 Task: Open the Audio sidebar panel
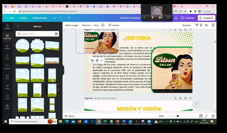point(7,97)
